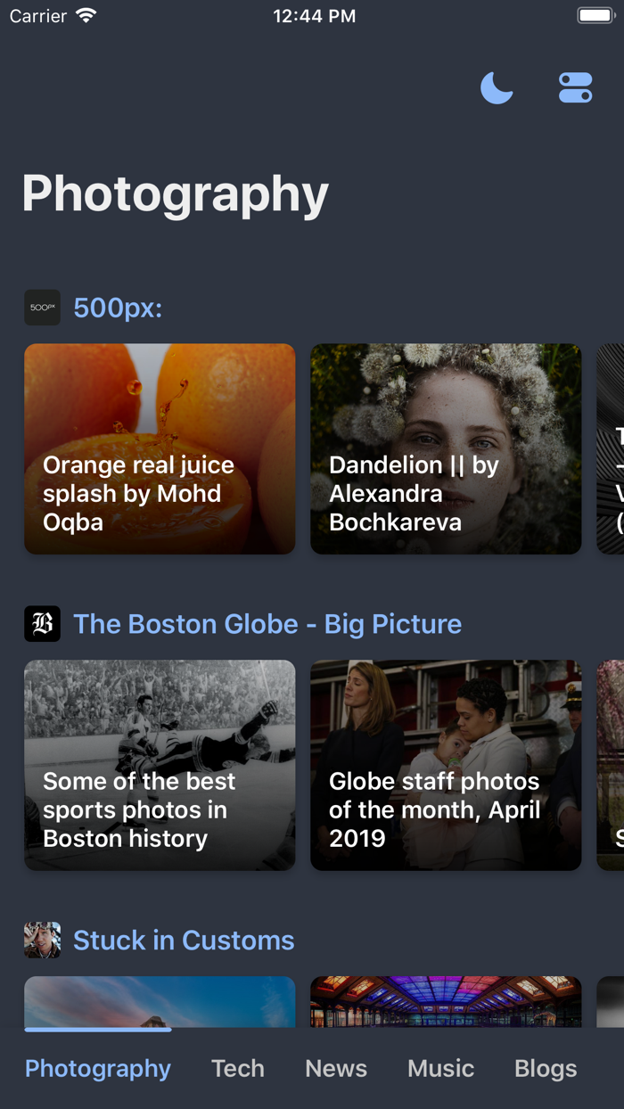This screenshot has width=624, height=1109.
Task: Click the Photography tab icon label
Action: coord(97,1068)
